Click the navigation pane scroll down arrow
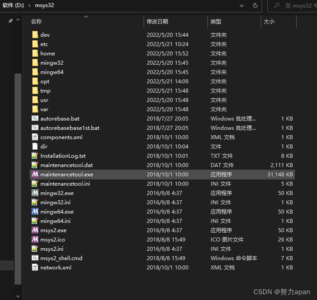Image resolution: width=317 pixels, height=300 pixels. (x=18, y=296)
